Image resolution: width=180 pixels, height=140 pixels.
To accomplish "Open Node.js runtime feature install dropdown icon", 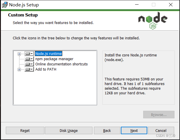I will [x=29, y=54].
